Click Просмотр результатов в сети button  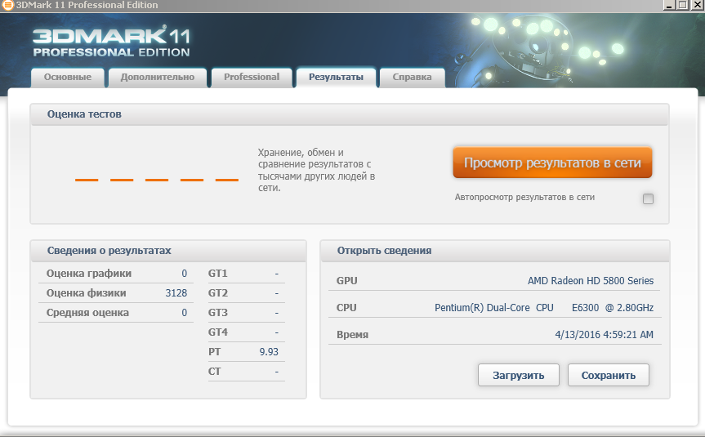tap(552, 163)
